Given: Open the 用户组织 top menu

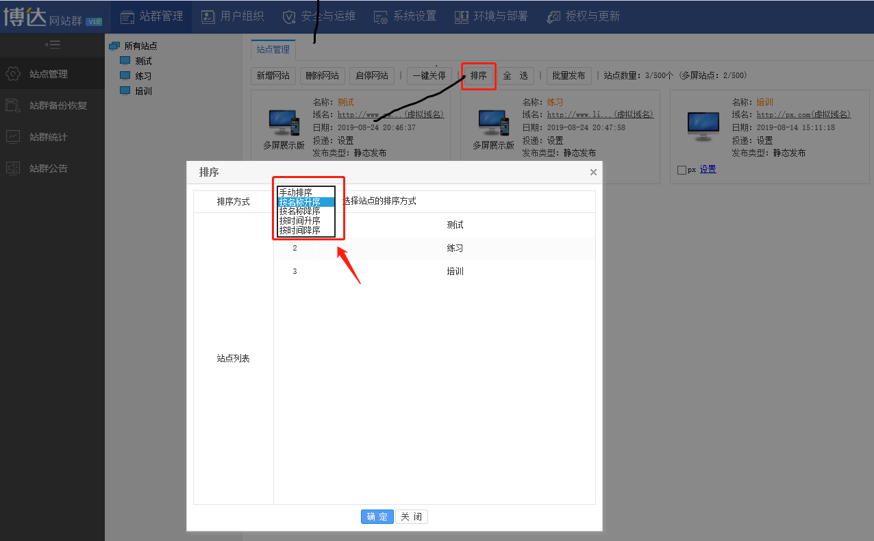Looking at the screenshot, I should (233, 16).
